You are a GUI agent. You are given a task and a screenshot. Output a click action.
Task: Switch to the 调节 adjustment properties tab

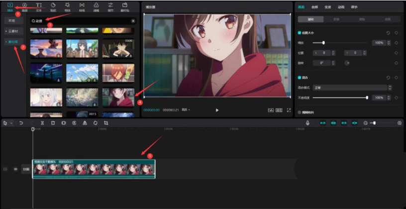tap(354, 7)
